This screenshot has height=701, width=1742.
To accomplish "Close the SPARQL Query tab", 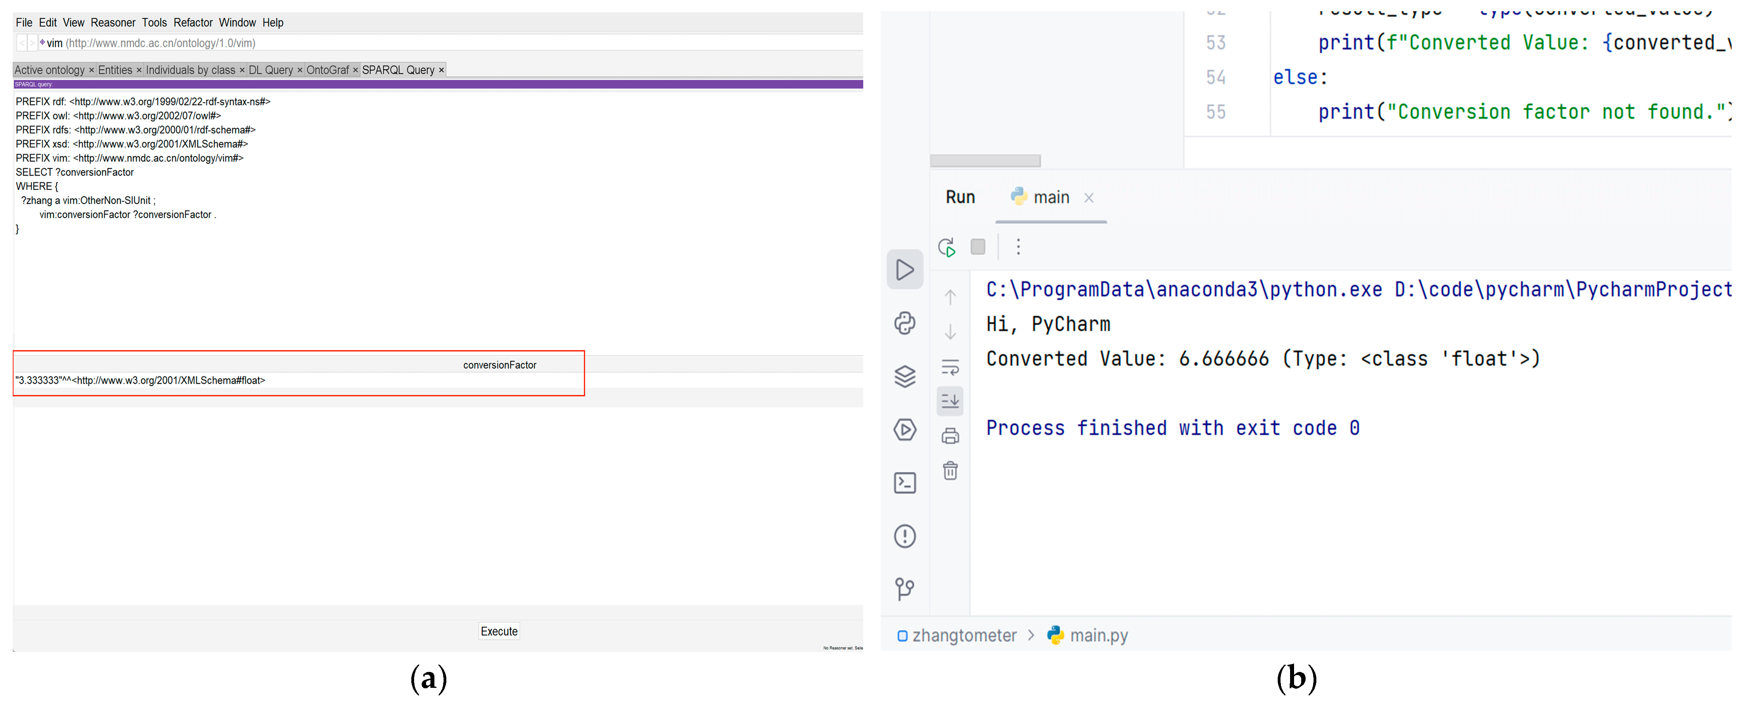I will pyautogui.click(x=442, y=70).
